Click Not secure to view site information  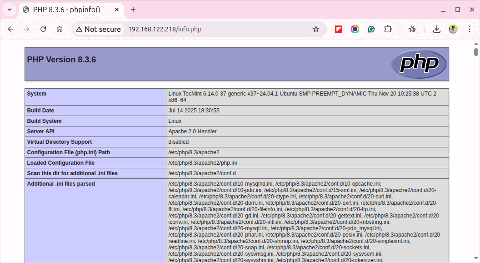click(x=98, y=29)
